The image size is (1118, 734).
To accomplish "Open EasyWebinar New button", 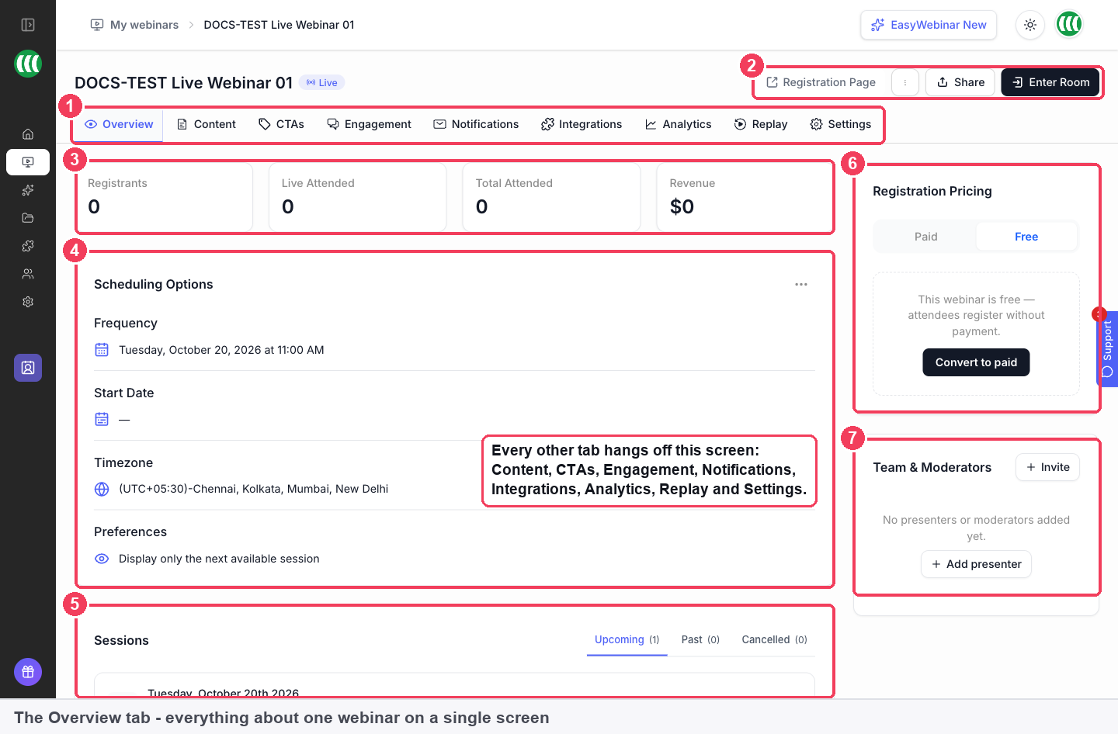I will point(929,25).
